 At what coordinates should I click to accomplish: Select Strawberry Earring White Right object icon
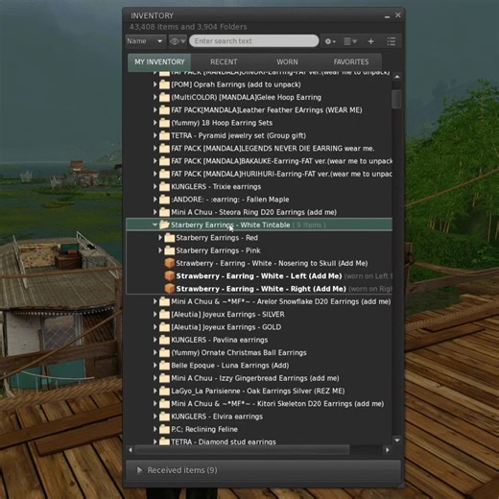pyautogui.click(x=170, y=289)
